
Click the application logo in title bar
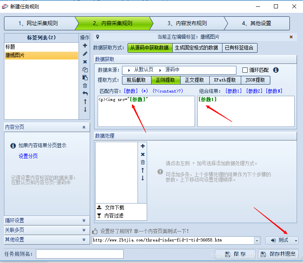tap(5, 6)
